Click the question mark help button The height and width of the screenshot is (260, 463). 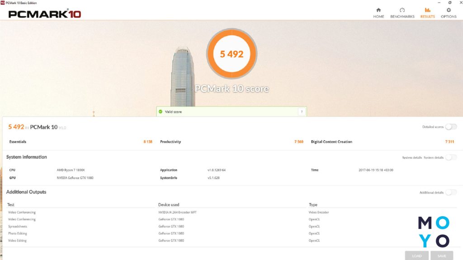301,111
